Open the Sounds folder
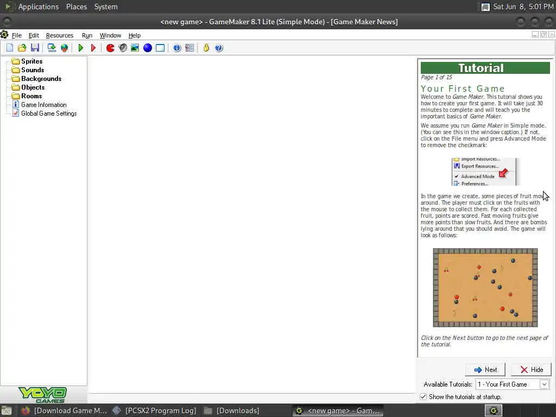The height and width of the screenshot is (417, 556). pyautogui.click(x=28, y=70)
